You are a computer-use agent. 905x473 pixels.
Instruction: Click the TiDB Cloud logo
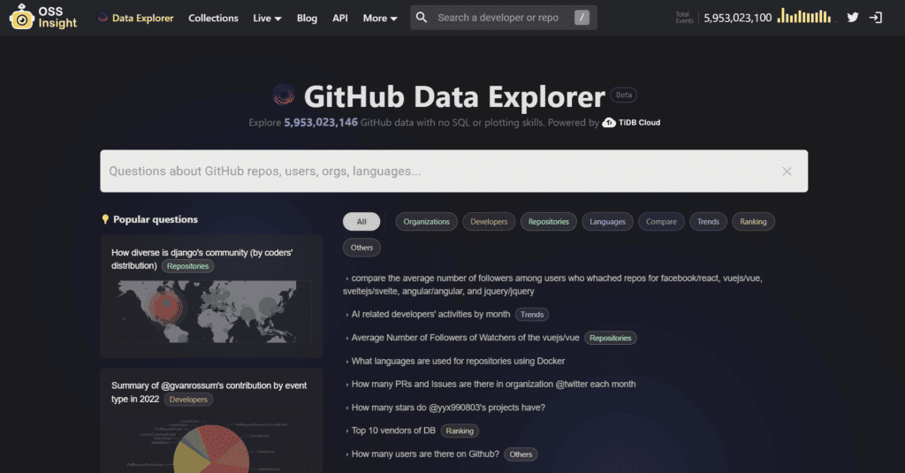pos(631,122)
